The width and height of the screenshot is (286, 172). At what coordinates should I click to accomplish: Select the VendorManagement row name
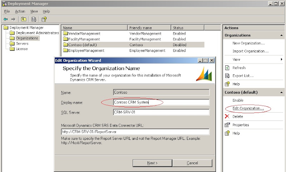tap(84, 34)
